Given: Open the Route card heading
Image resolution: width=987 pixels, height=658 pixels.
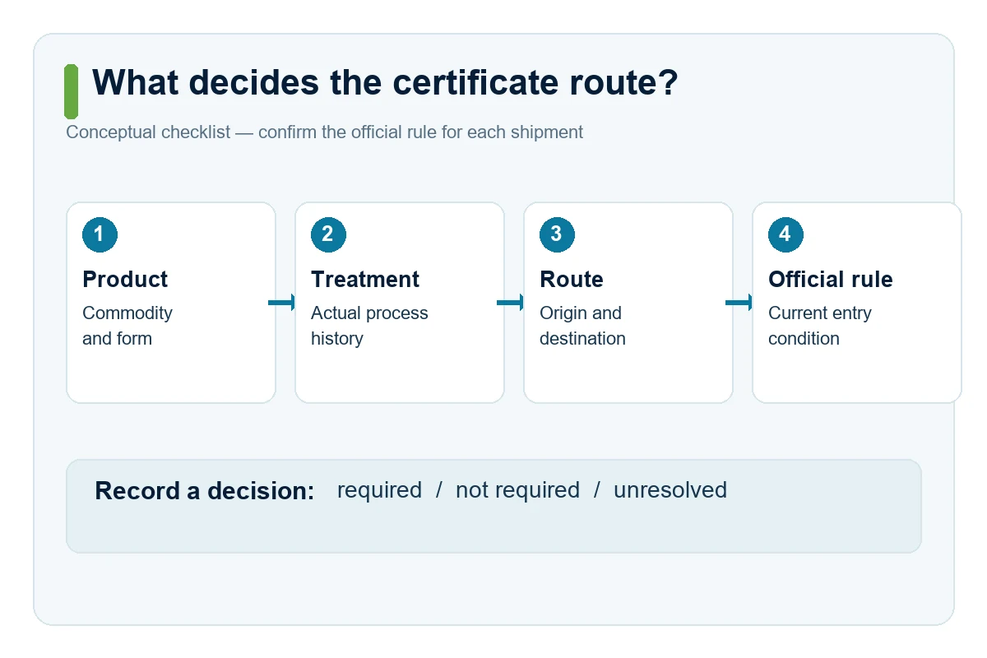Looking at the screenshot, I should pos(572,280).
